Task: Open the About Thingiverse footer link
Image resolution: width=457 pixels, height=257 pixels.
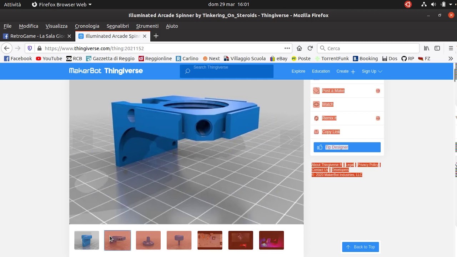Action: [327, 165]
